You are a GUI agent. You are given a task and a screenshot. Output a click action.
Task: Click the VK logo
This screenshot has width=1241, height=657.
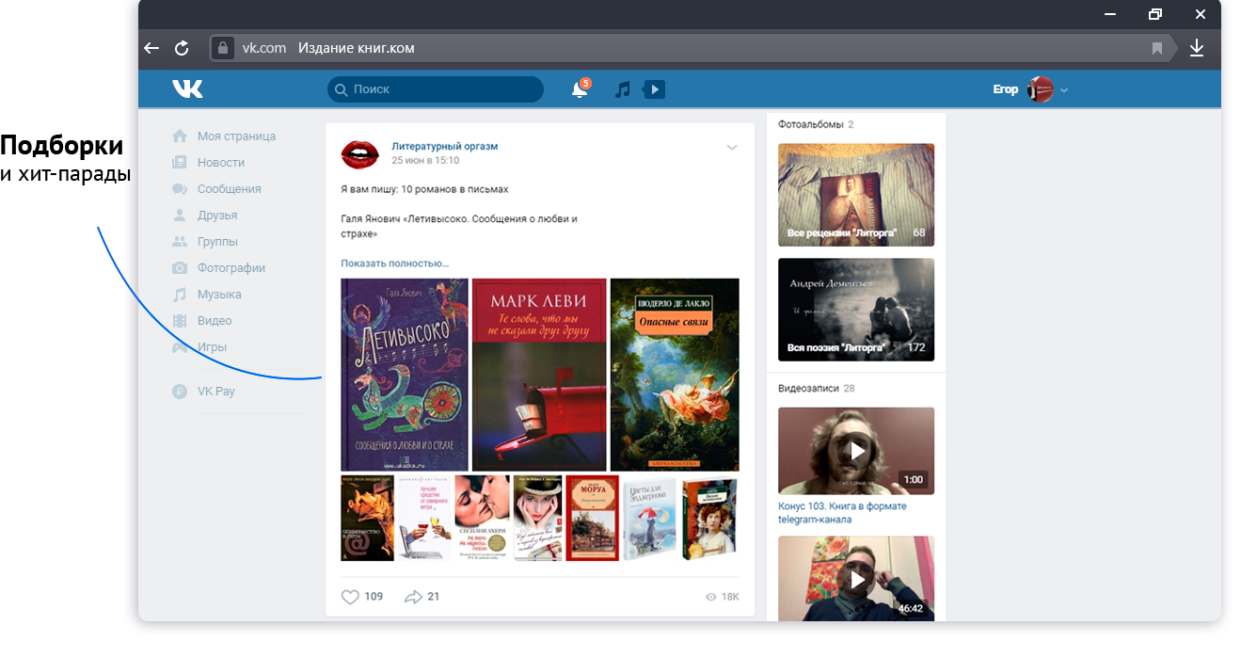click(x=187, y=89)
